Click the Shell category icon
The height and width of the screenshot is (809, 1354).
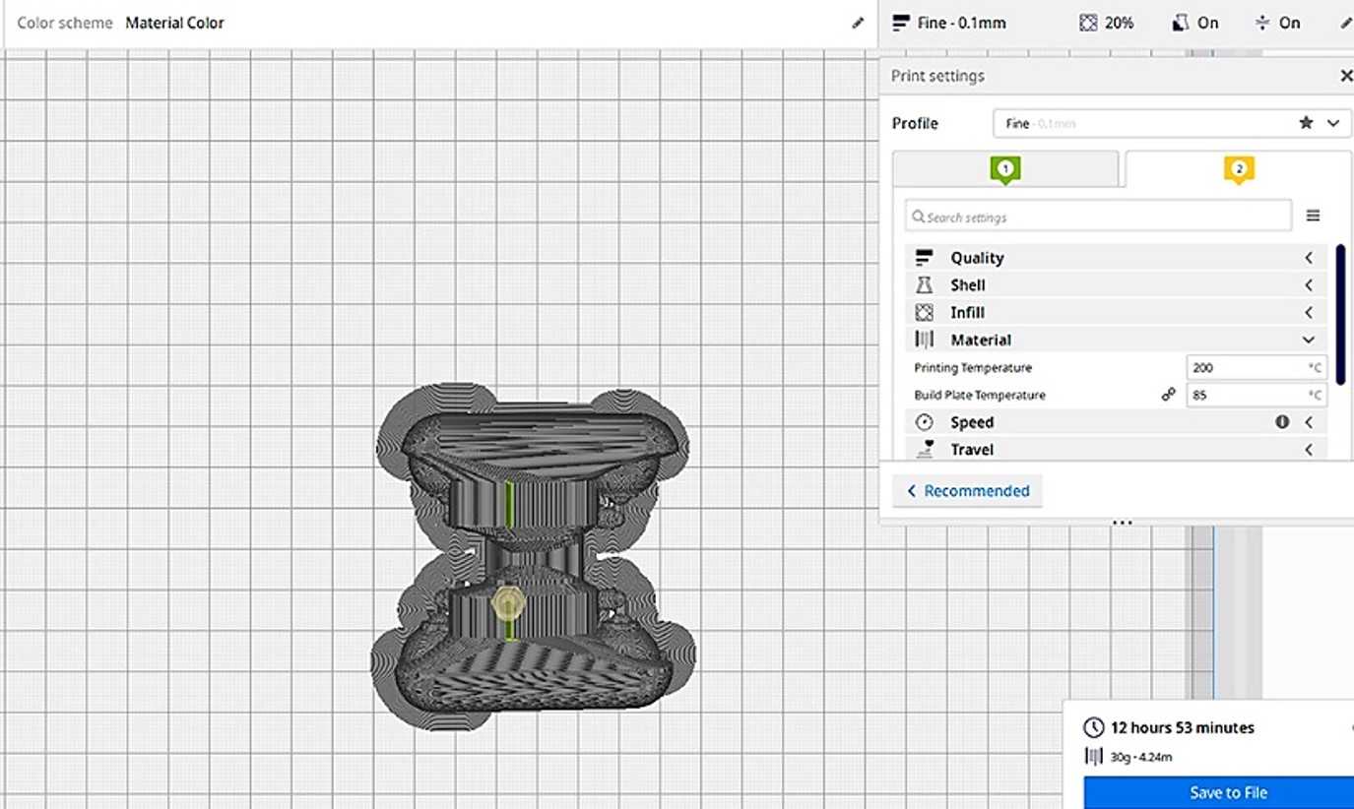[924, 285]
